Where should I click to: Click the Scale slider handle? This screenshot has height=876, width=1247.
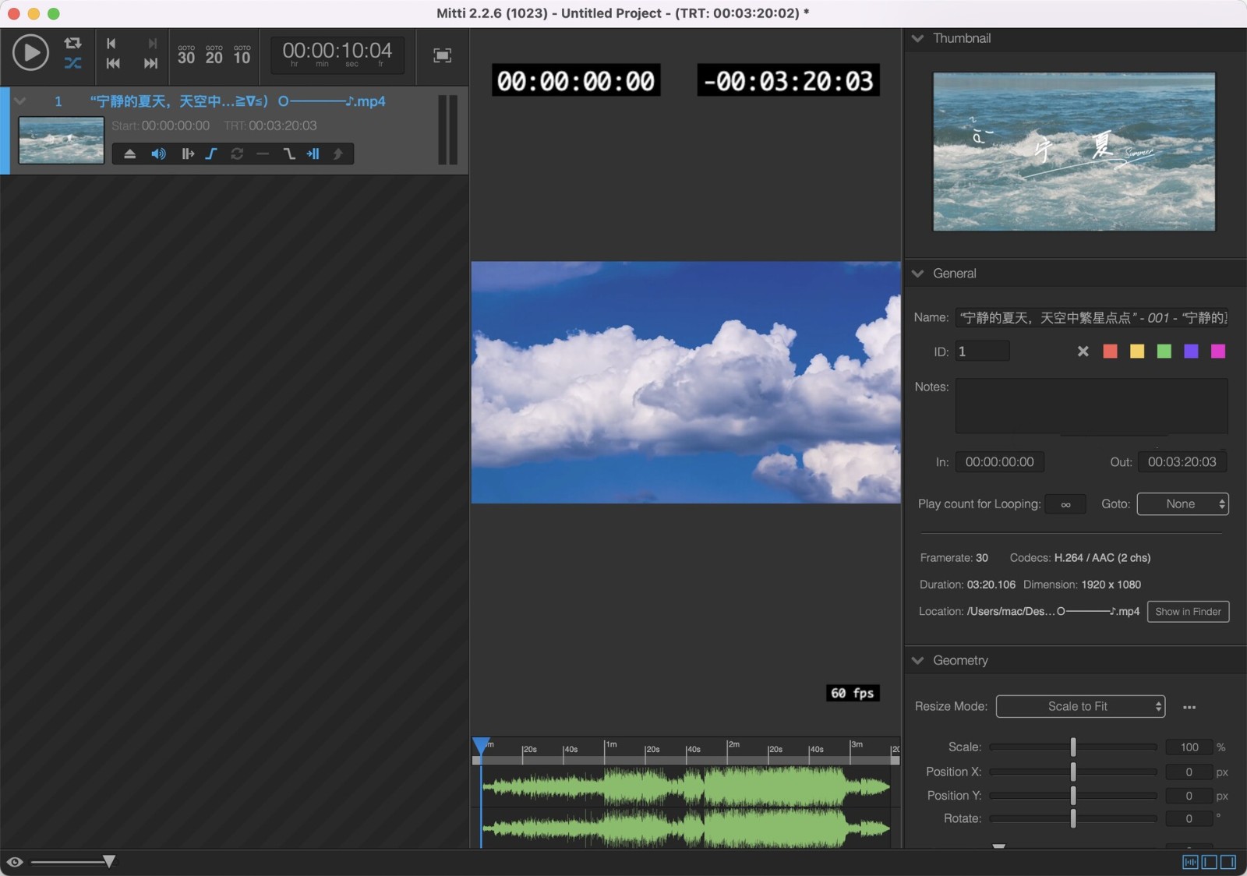point(1073,747)
